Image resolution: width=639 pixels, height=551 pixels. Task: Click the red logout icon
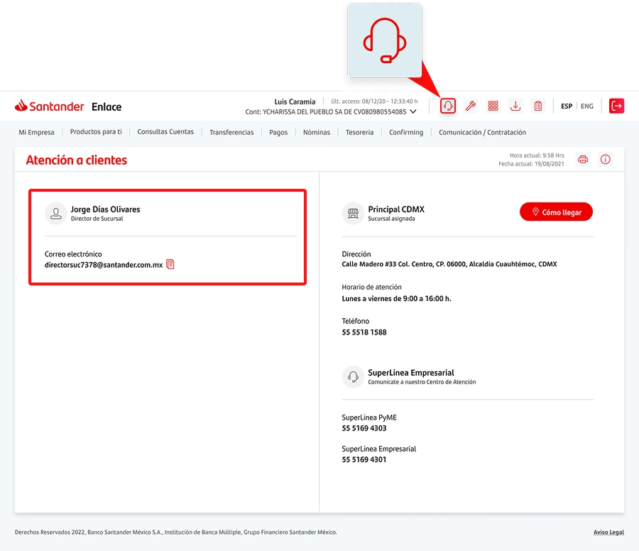point(616,106)
